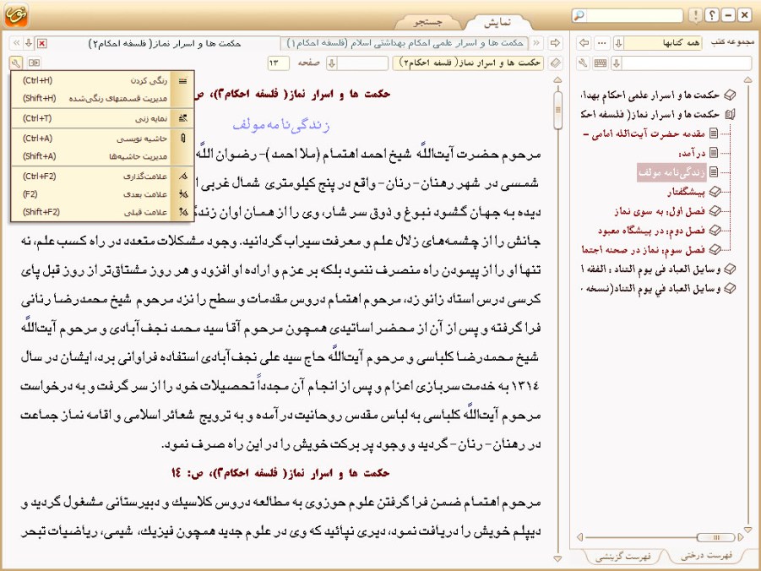Image resolution: width=761 pixels, height=571 pixels.
Task: Click the right arrow beside the document tabs
Action: tap(555, 43)
